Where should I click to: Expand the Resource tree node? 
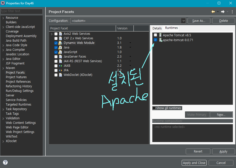(3, 18)
